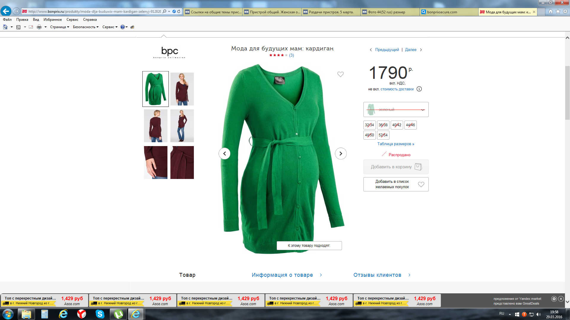Open the Вид menu
Screen dimensions: 570x320
(x=36, y=20)
